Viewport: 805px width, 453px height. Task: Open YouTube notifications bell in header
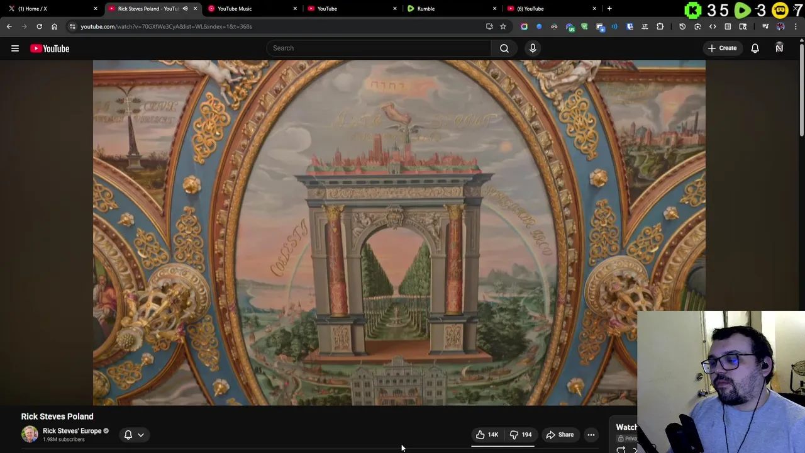click(x=755, y=48)
